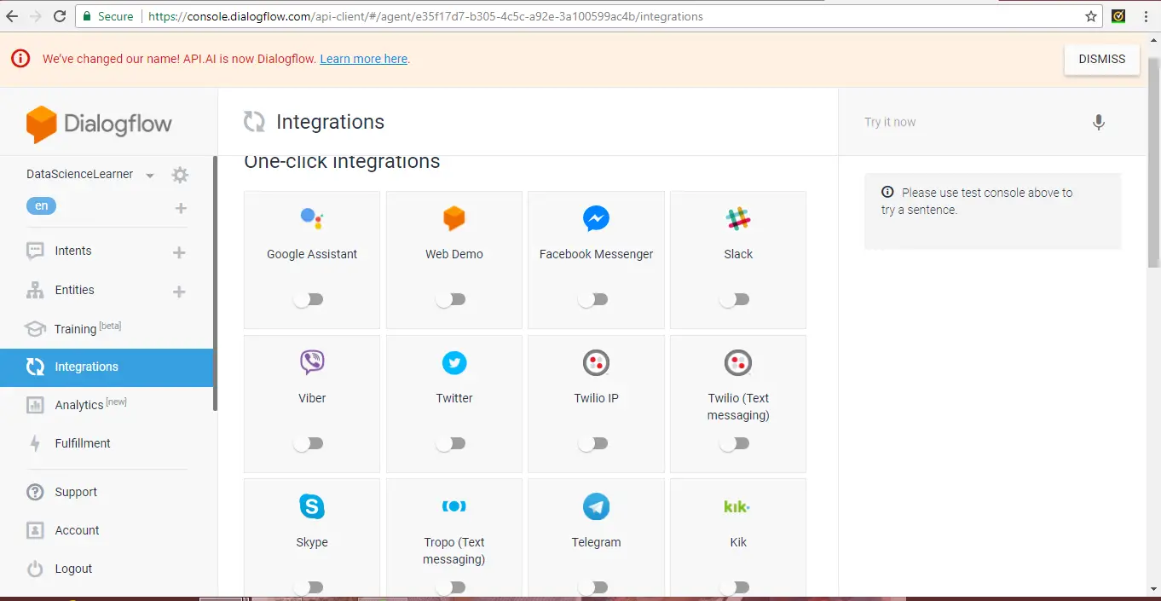Click the Twitter bird icon
The width and height of the screenshot is (1161, 601).
[x=454, y=363]
